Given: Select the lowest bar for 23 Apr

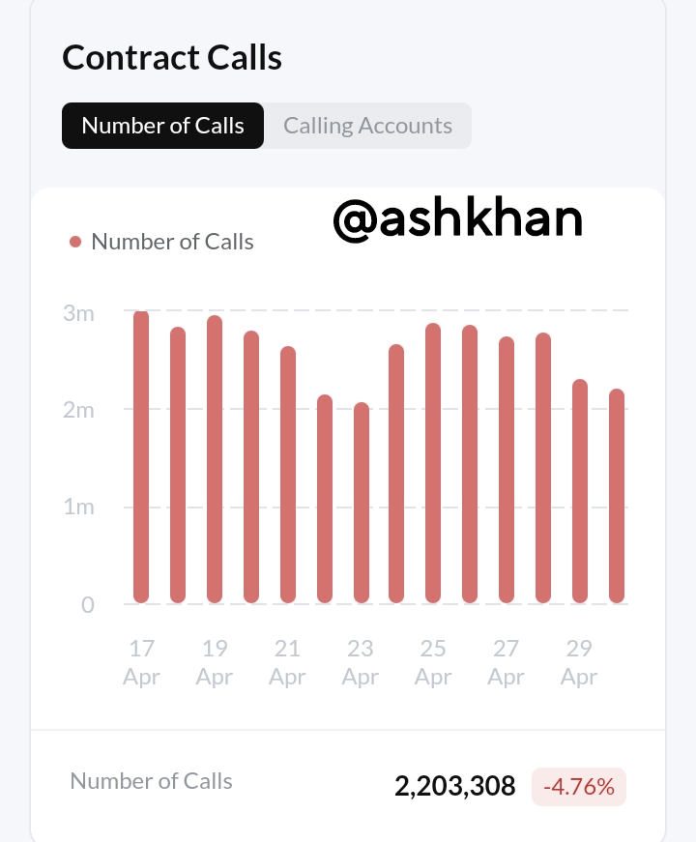Looking at the screenshot, I should point(362,503).
